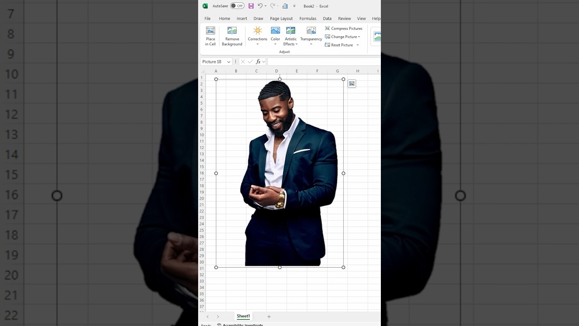Open the Corrections gallery
This screenshot has width=579, height=326.
tap(257, 36)
